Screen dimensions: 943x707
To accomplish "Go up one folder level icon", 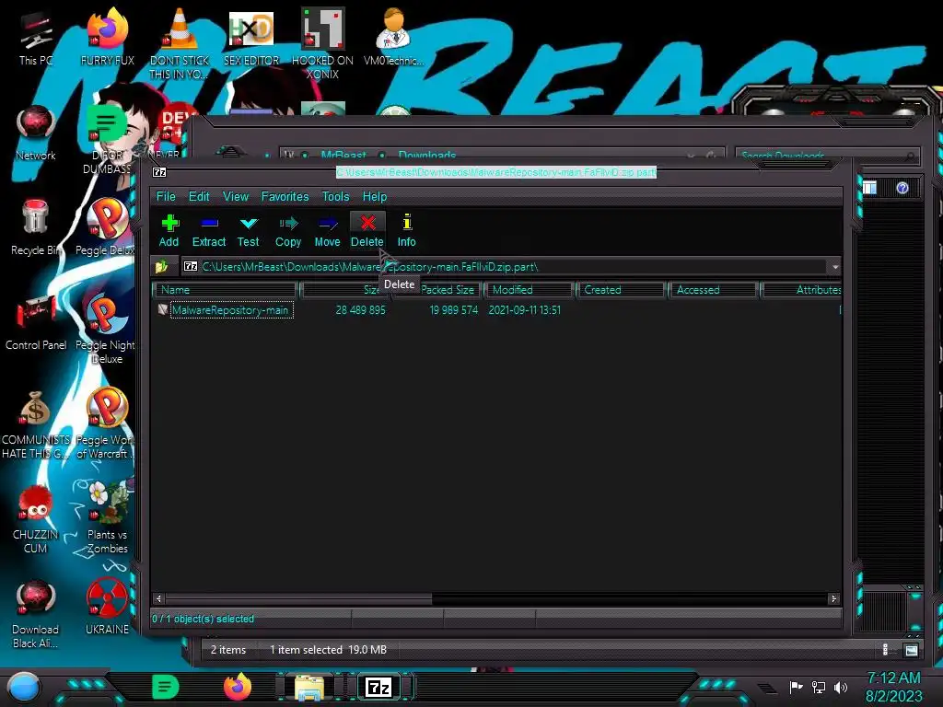I will pyautogui.click(x=161, y=266).
